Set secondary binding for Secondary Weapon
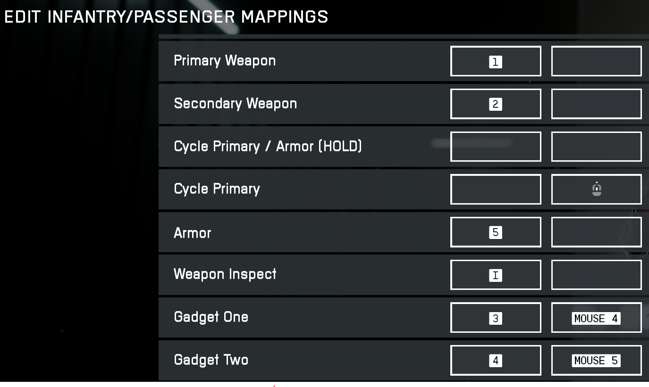The height and width of the screenshot is (387, 649). point(596,104)
